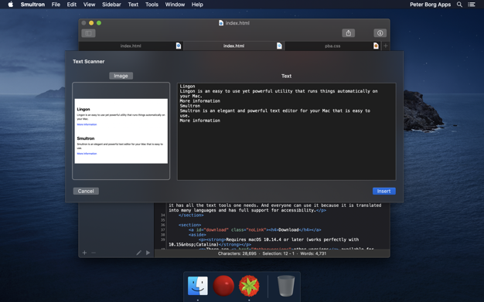Viewport: 484px width, 302px height.
Task: Add sidebar item with plus icon
Action: (84, 253)
